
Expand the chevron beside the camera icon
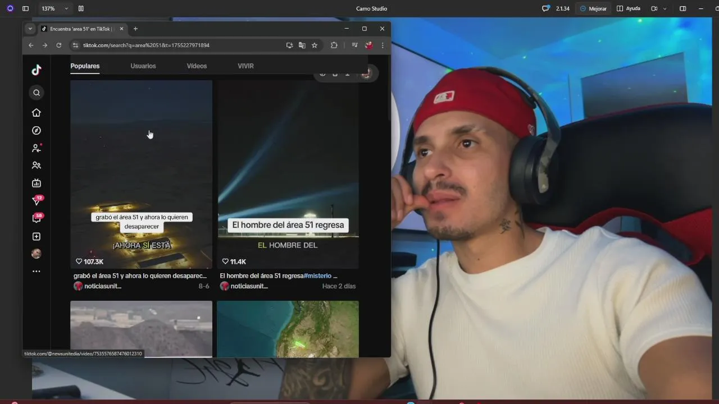[x=666, y=8]
